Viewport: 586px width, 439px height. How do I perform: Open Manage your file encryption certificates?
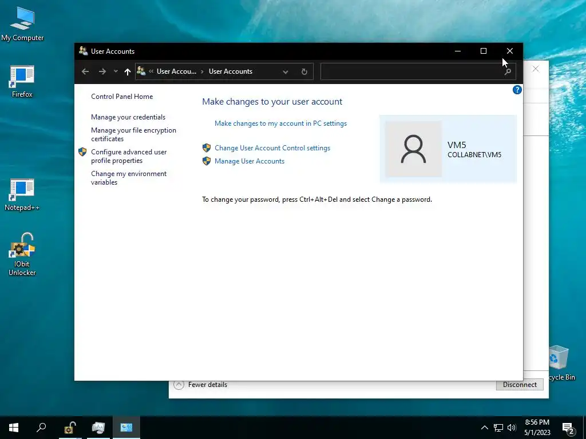(133, 134)
